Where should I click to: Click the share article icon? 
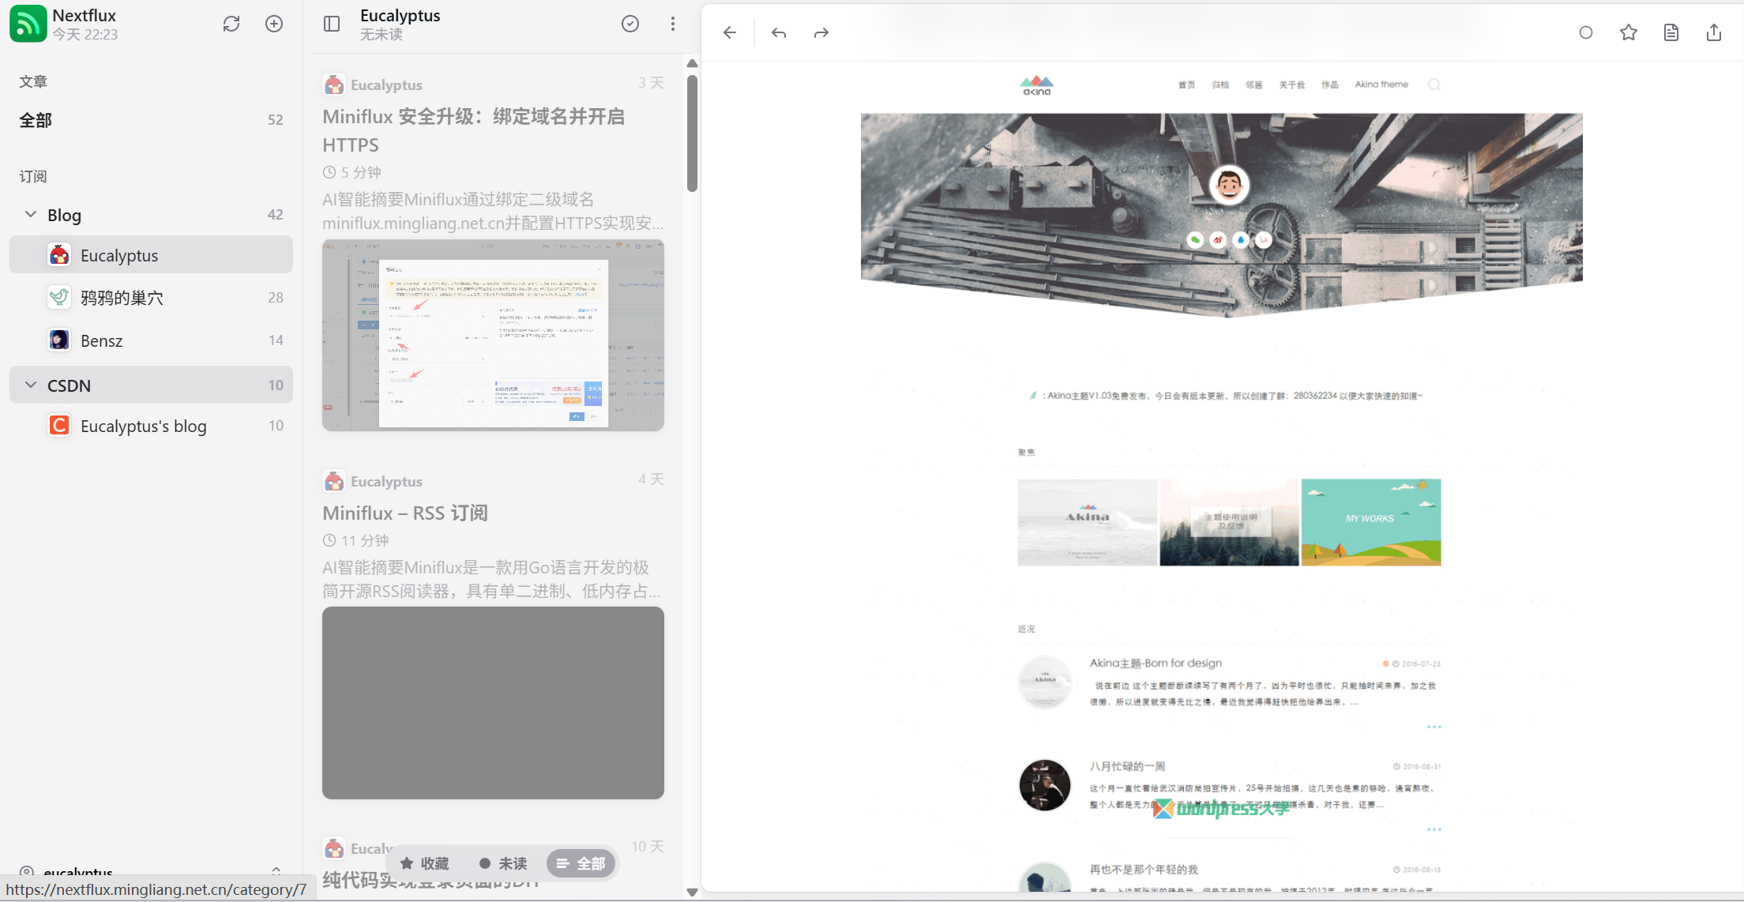point(1714,32)
